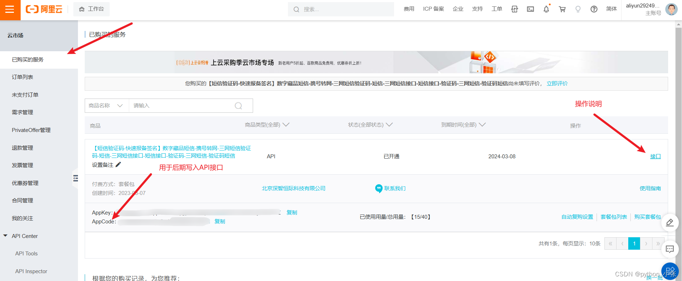
Task: Open the 工单 top menu item
Action: [x=497, y=9]
